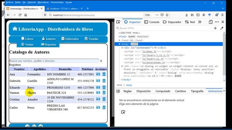Open a new browser tab
Viewport: 232px width, 130px height.
(88, 8)
